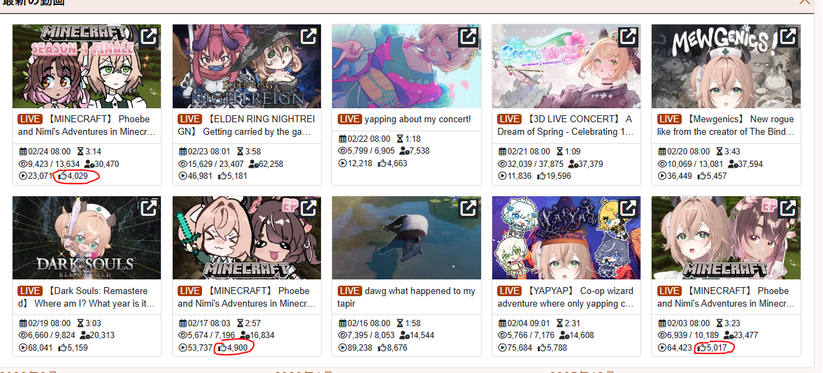Click the YAPYAP wizard adventure thumbnail
Image resolution: width=823 pixels, height=373 pixels.
pos(566,237)
